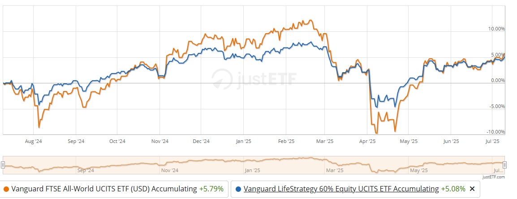
Task: Grab the right range navigator handle
Action: point(504,164)
